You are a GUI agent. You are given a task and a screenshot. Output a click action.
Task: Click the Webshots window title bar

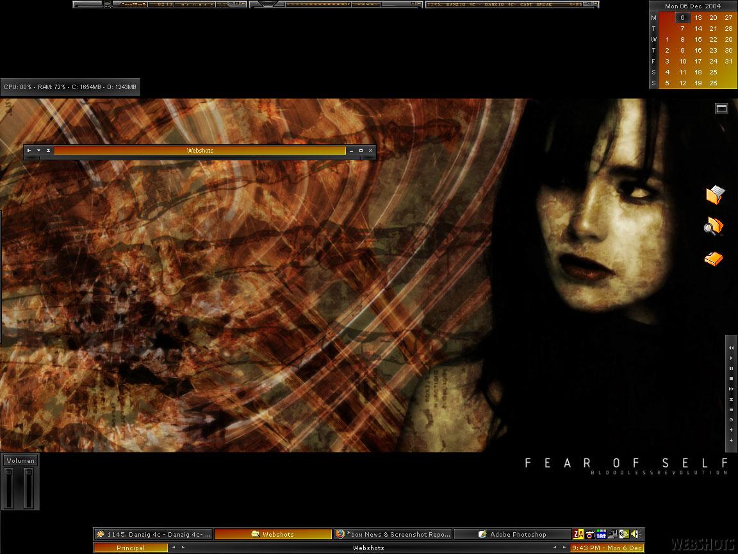200,150
